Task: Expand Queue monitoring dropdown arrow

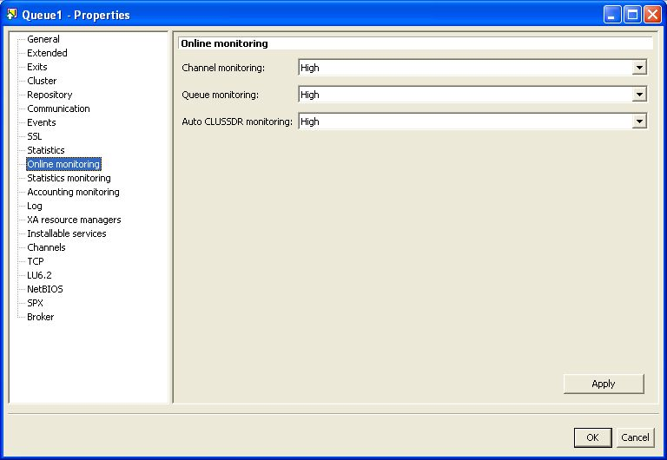Action: point(639,95)
